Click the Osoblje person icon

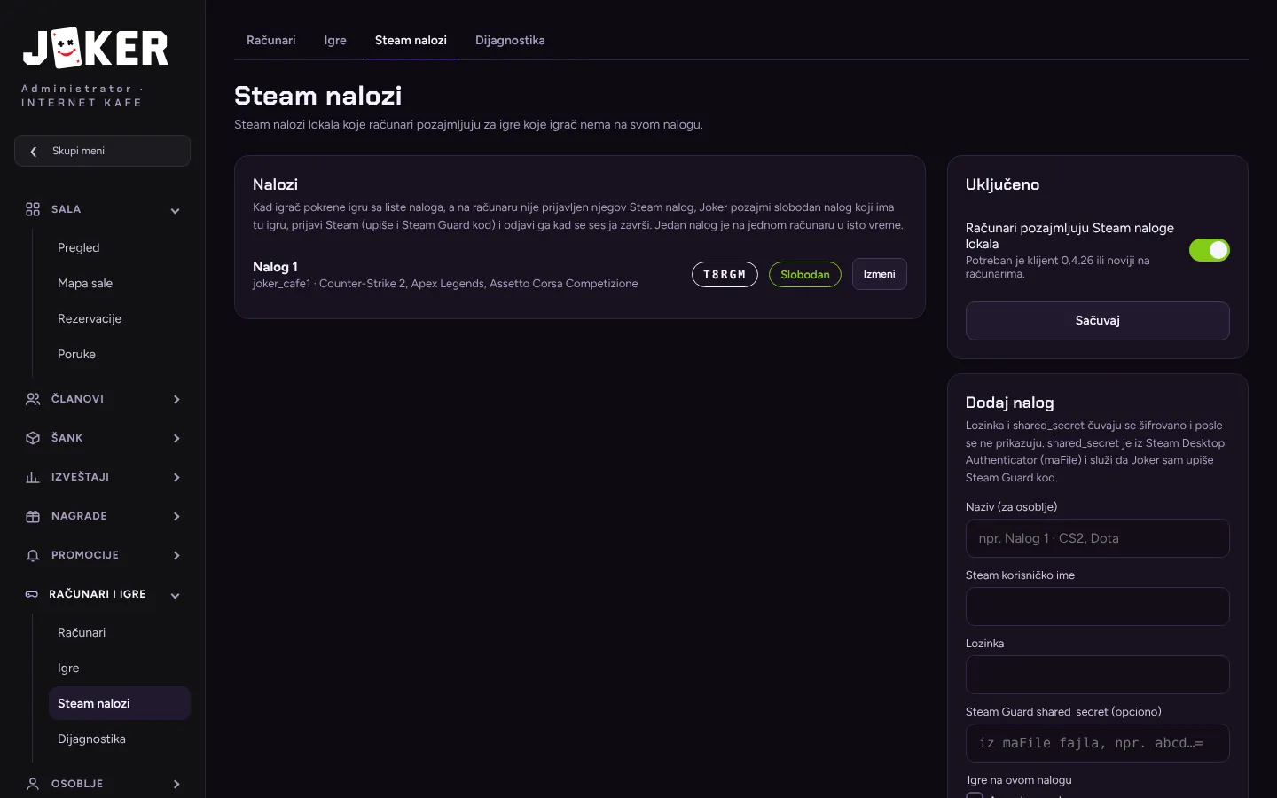click(33, 784)
